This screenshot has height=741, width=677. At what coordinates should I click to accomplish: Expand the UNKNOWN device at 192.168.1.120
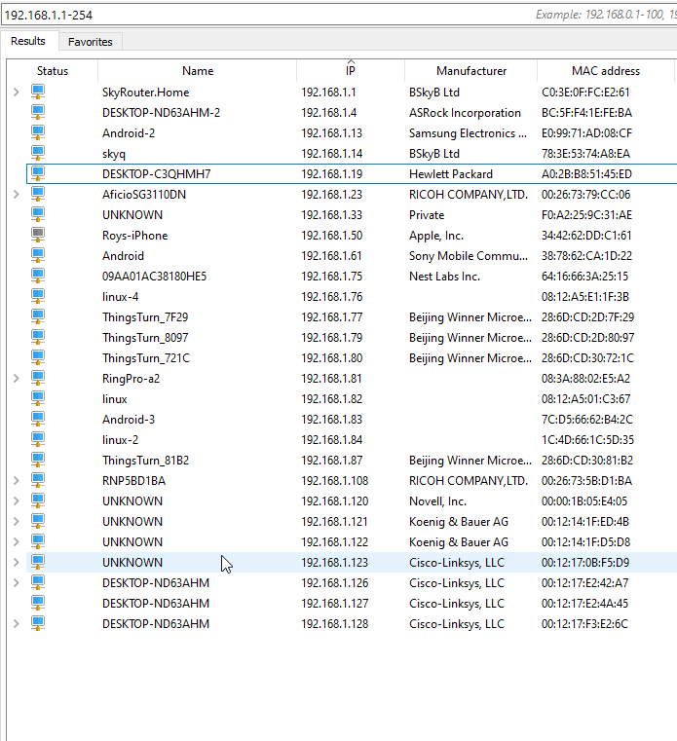16,501
